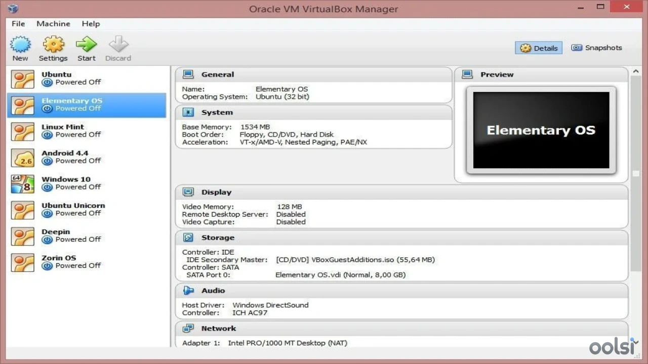The width and height of the screenshot is (648, 364).
Task: Click the Display section icon
Action: click(188, 192)
